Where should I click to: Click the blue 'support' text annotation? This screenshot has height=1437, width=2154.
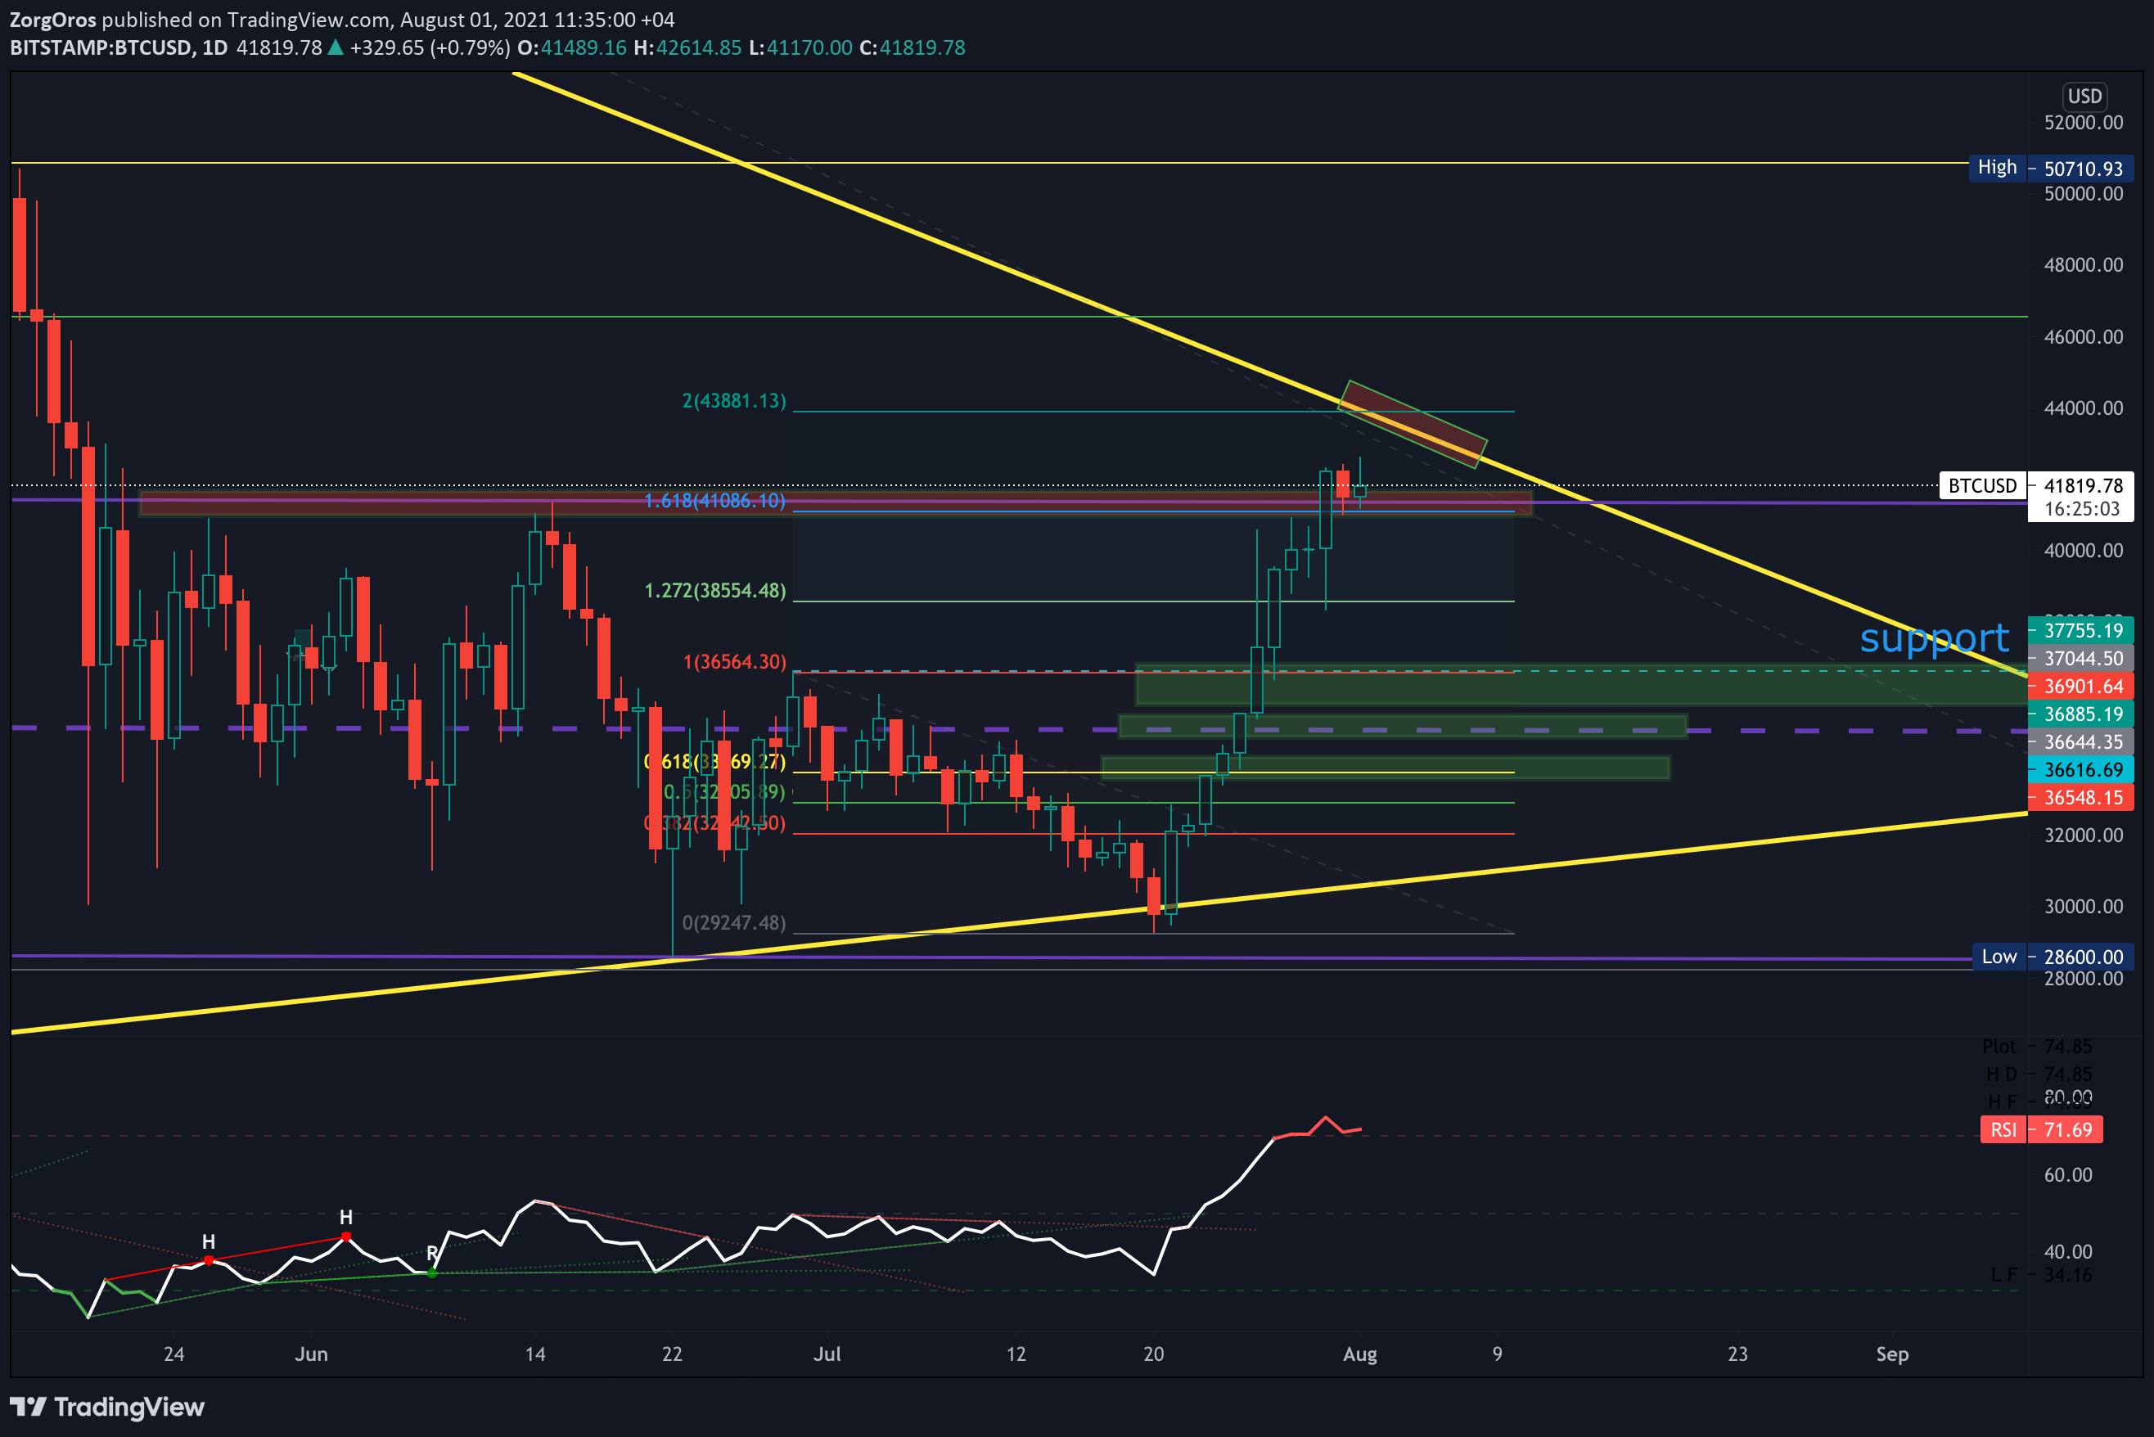pyautogui.click(x=1934, y=637)
